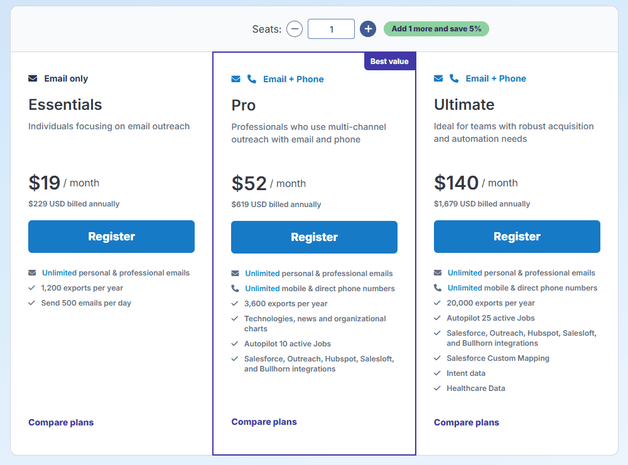Open Compare plans under Pro
628x465 pixels.
pyautogui.click(x=264, y=422)
